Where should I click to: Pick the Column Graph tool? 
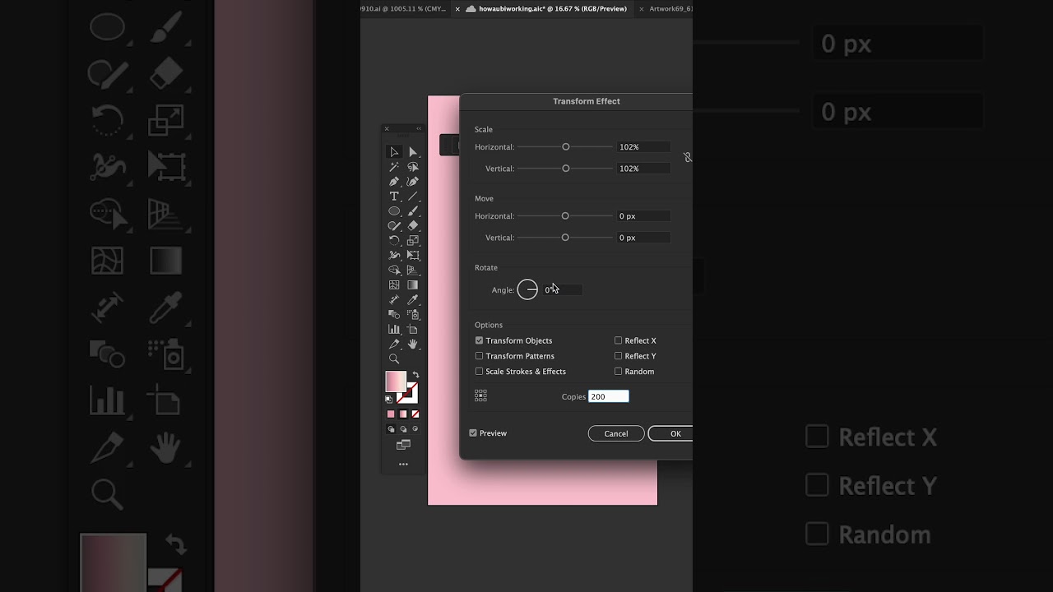coord(394,330)
